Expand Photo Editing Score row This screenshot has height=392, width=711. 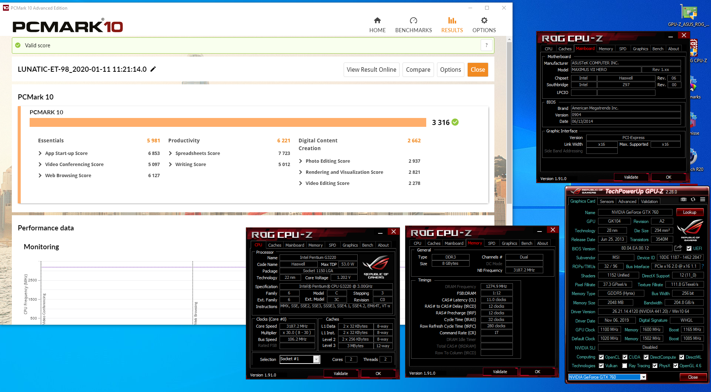[301, 161]
